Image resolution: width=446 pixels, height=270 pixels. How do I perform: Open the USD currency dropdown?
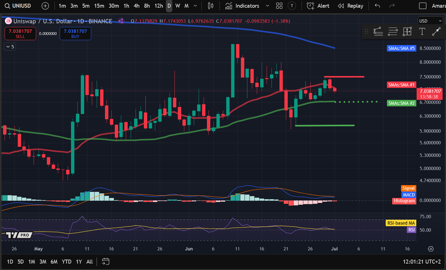(430, 21)
